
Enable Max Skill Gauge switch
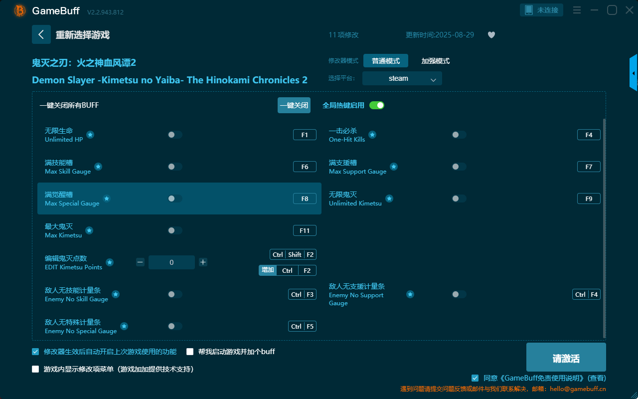[175, 167]
